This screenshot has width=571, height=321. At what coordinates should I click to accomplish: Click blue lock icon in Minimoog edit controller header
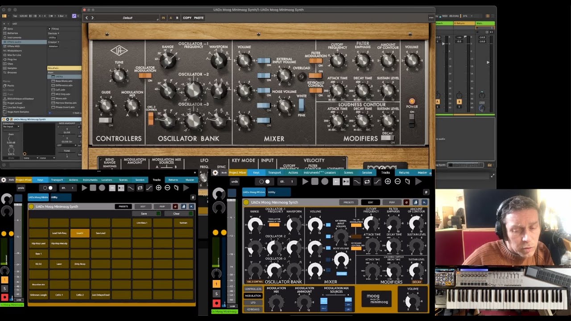(415, 202)
